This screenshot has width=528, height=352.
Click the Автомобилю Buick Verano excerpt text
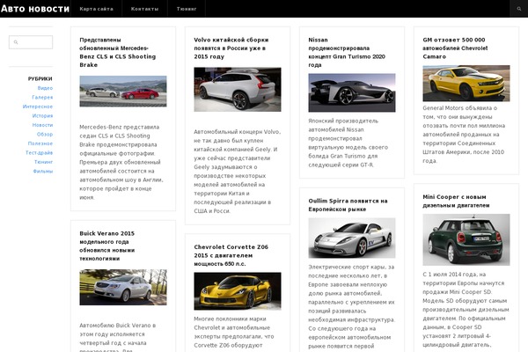pos(118,337)
